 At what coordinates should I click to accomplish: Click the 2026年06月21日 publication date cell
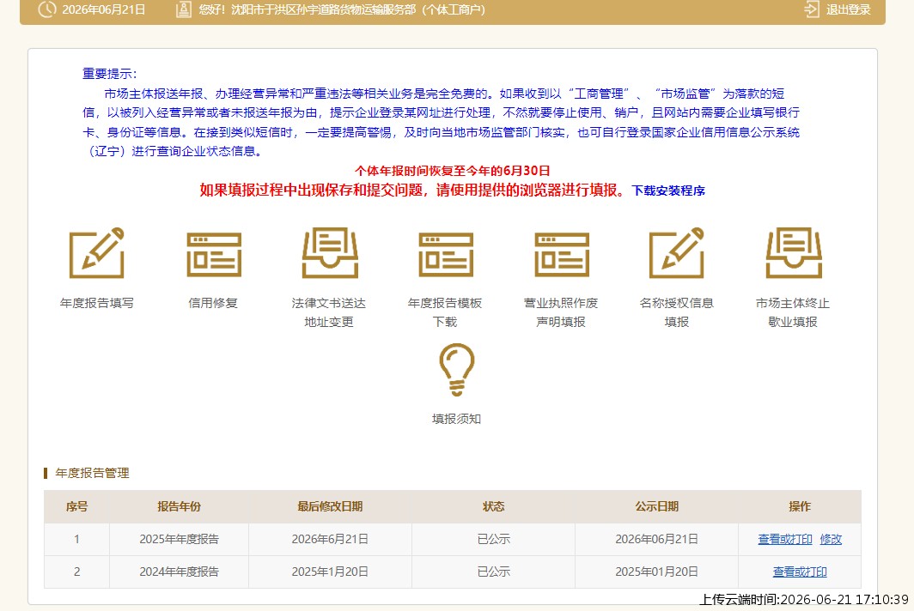656,540
